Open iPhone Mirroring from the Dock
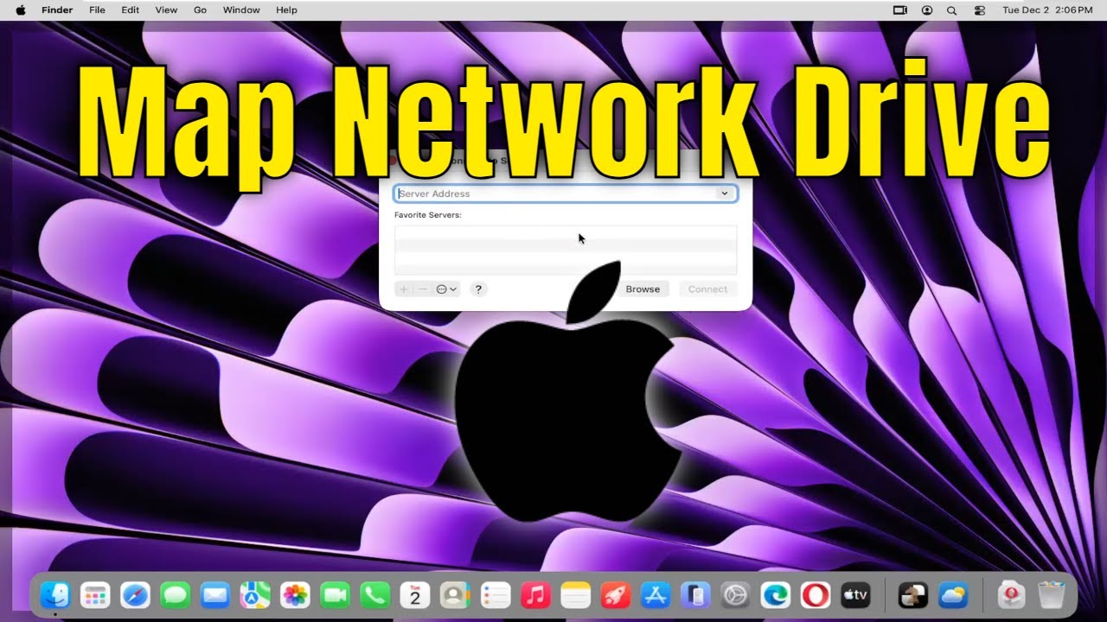This screenshot has height=622, width=1107. pyautogui.click(x=695, y=595)
